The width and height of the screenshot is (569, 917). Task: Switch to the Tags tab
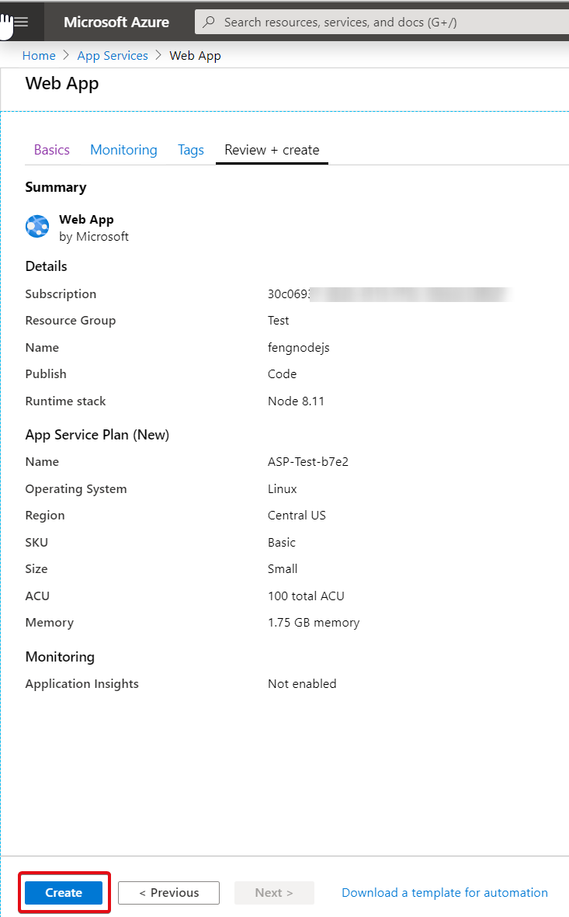point(191,150)
